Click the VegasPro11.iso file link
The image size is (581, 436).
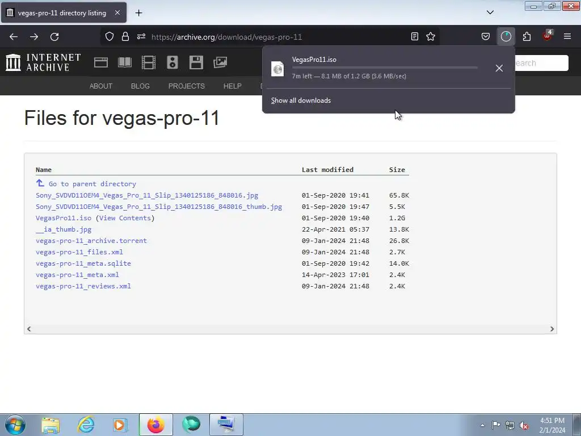tap(64, 218)
